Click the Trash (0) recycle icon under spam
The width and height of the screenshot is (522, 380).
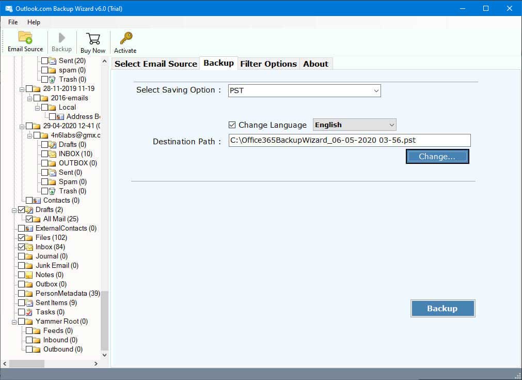coord(52,79)
